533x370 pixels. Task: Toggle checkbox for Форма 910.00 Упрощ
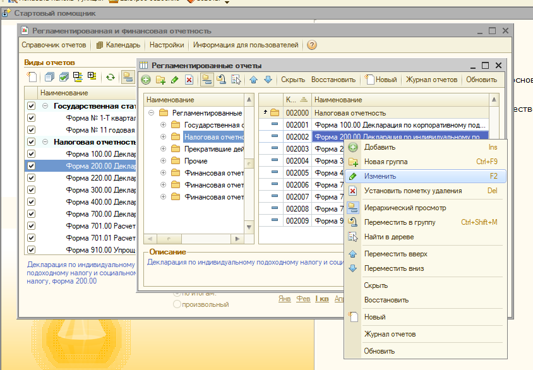click(x=32, y=250)
